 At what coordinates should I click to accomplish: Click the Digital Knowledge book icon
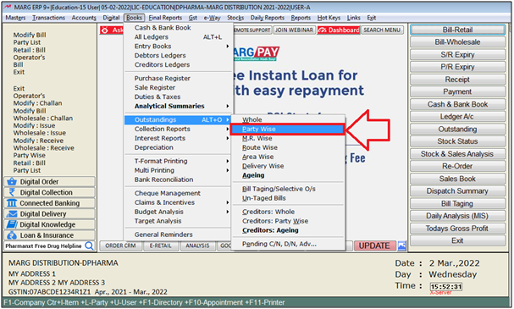coord(12,224)
